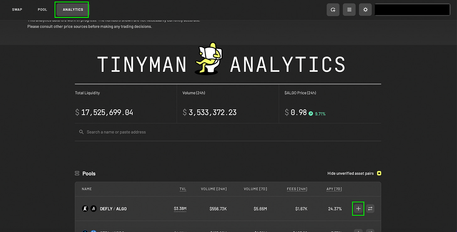The height and width of the screenshot is (232, 457).
Task: Click the blacked-out wallet address box
Action: (x=412, y=10)
